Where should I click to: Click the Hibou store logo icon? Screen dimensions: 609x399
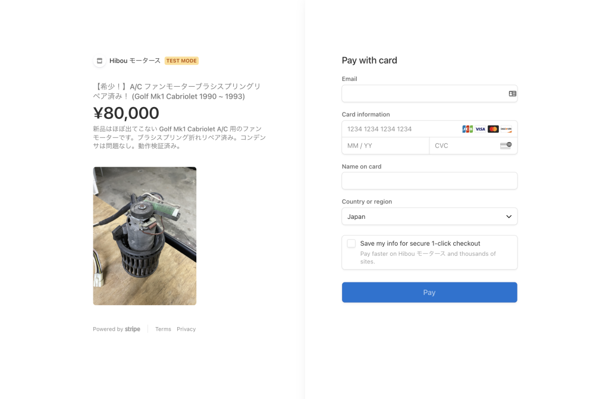(99, 61)
